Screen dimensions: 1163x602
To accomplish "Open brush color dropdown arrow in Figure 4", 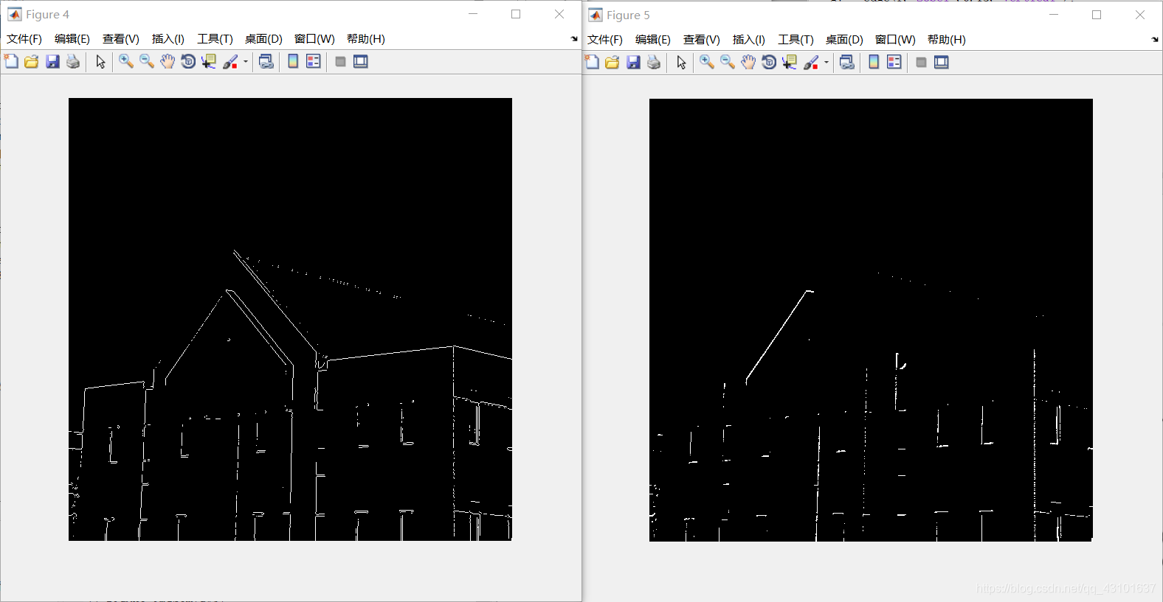I will point(245,62).
